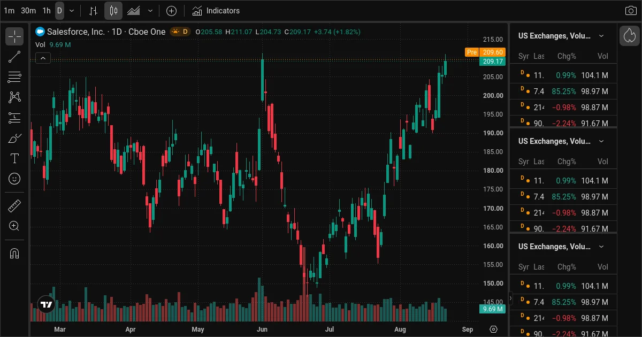
Task: Select the 85.25% row in top hotlist
Action: coord(563,91)
